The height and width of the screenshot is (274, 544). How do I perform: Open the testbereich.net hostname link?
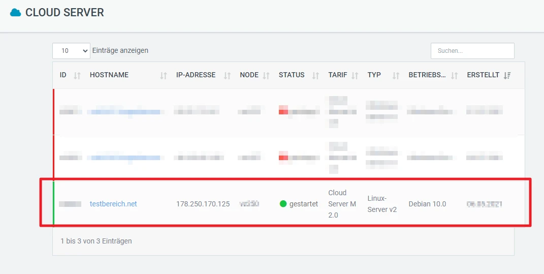point(113,204)
